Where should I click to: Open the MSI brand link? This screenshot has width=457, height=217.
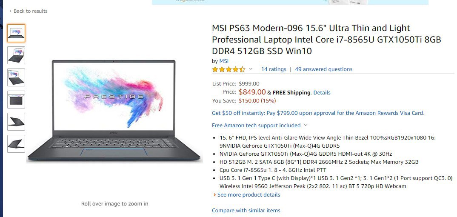click(x=224, y=61)
